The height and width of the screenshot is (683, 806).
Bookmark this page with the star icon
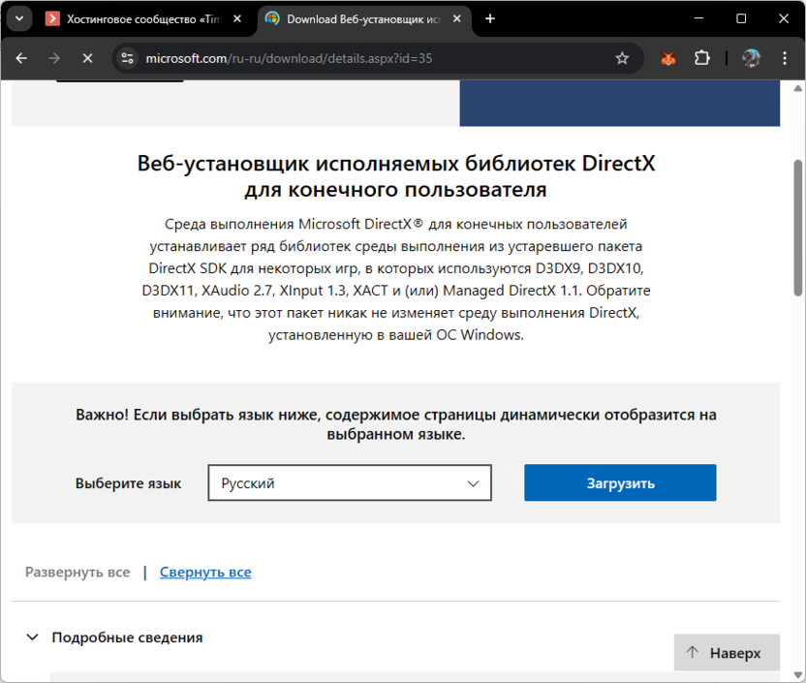[622, 58]
